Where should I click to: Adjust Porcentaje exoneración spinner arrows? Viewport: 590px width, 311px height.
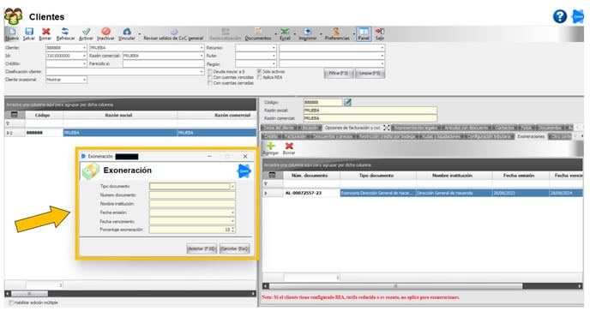[233, 230]
